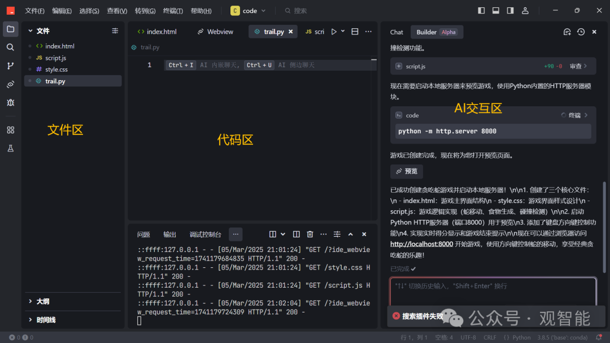Select the Source Control icon

(10, 66)
